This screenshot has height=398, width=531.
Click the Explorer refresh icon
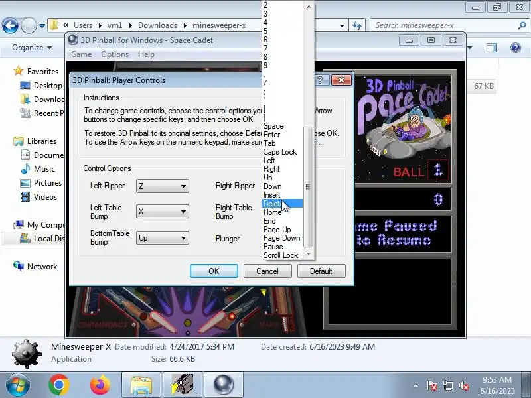click(357, 25)
